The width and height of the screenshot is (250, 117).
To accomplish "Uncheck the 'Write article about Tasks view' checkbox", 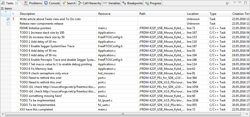I will pos(8,19).
